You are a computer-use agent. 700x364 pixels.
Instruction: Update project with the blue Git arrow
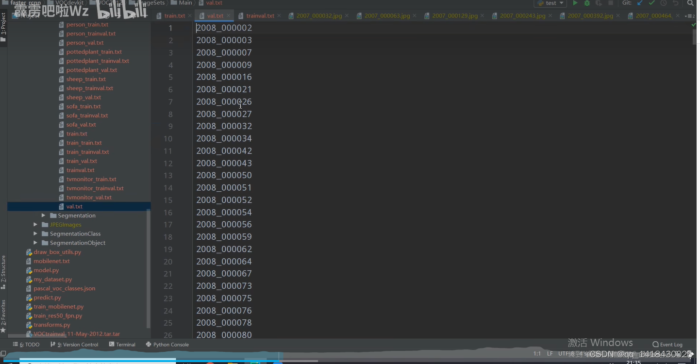point(640,3)
